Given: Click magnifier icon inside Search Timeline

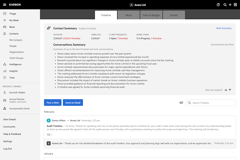Looking at the screenshot, I should [x=189, y=103].
